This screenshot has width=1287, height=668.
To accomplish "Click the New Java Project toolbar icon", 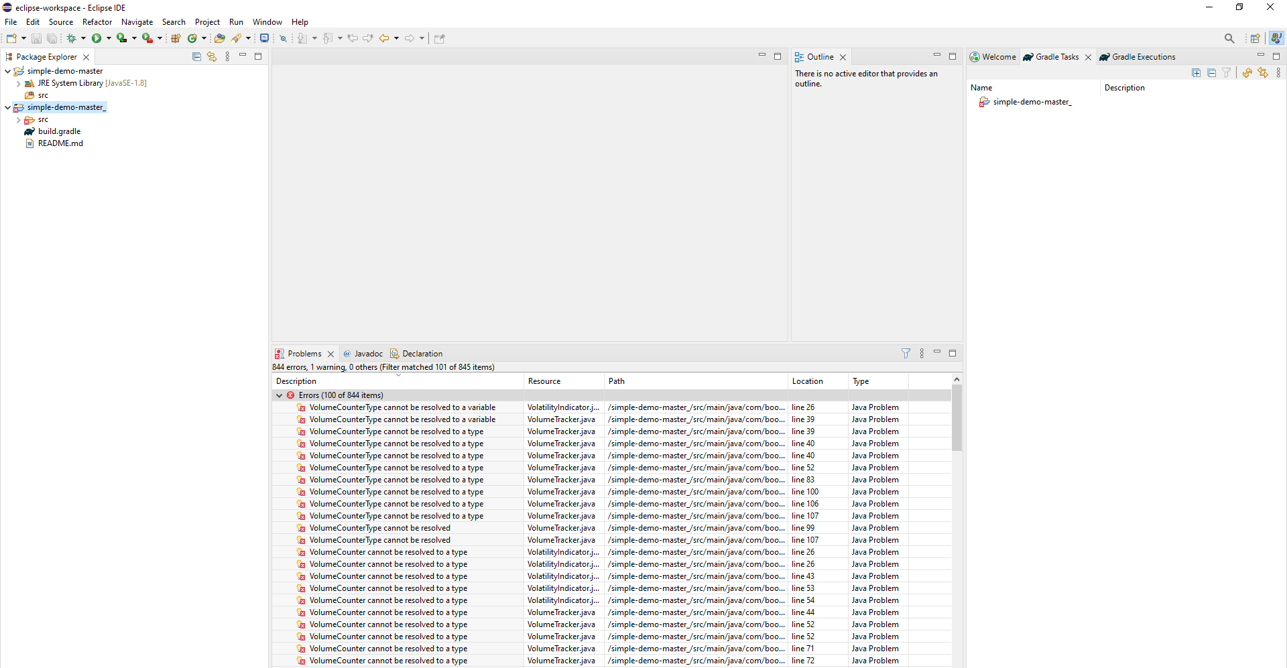I will point(176,38).
